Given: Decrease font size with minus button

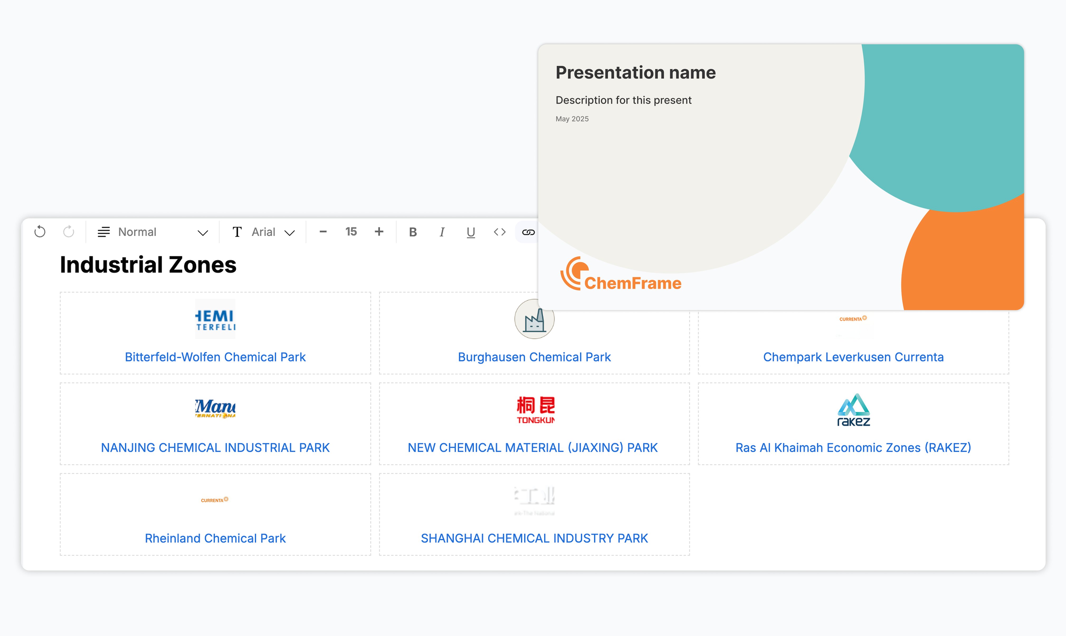Looking at the screenshot, I should pyautogui.click(x=323, y=232).
